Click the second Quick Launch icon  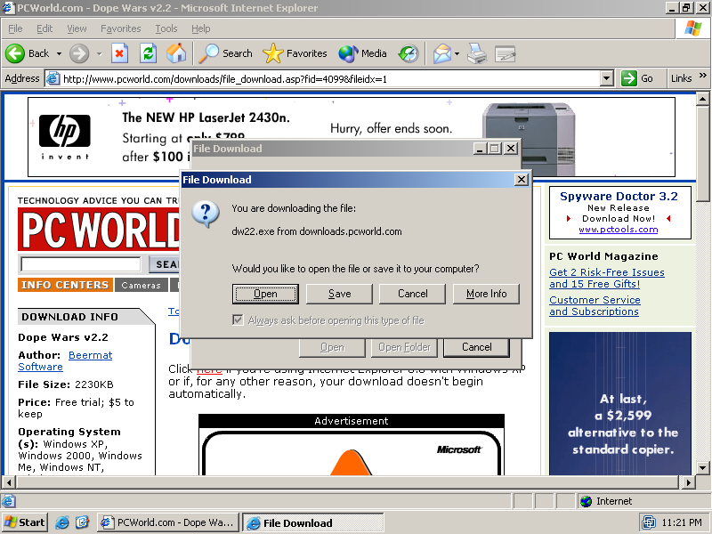[82, 522]
